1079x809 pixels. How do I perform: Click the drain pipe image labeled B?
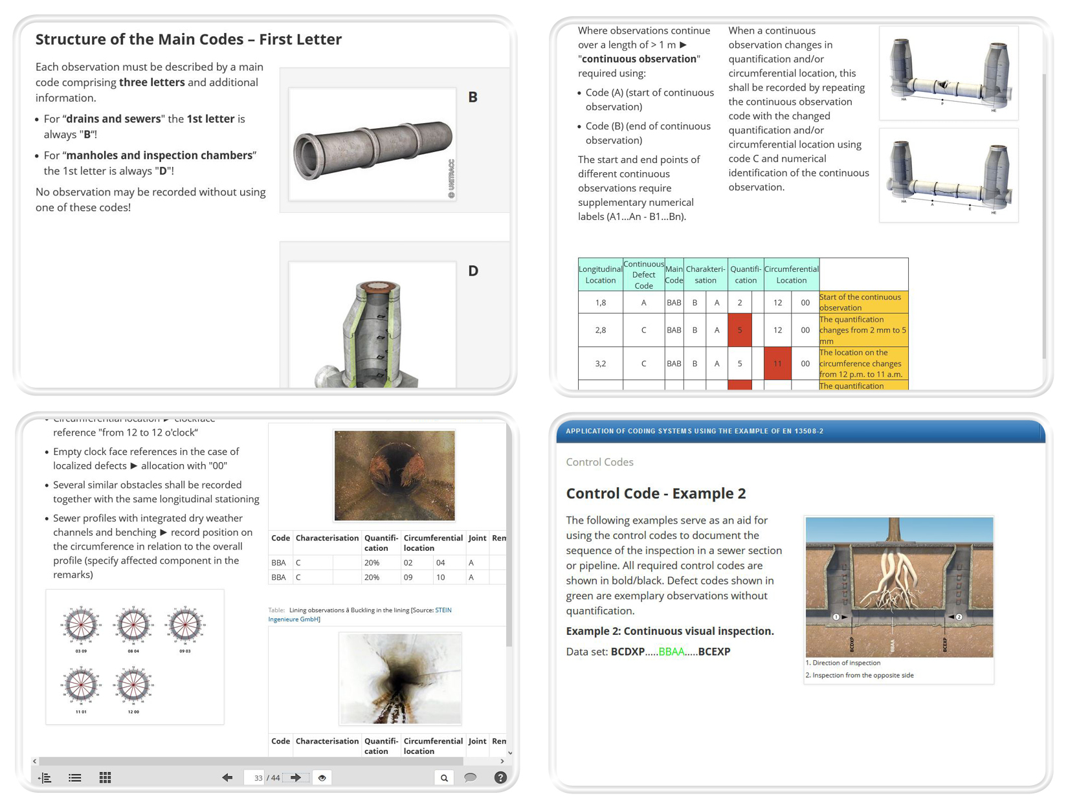click(x=372, y=144)
